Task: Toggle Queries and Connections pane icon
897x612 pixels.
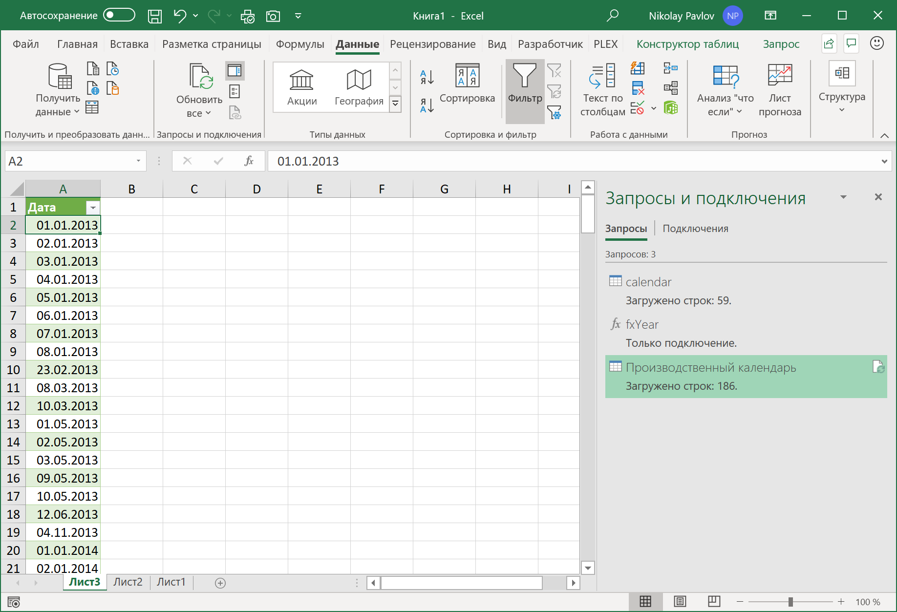Action: pyautogui.click(x=235, y=71)
